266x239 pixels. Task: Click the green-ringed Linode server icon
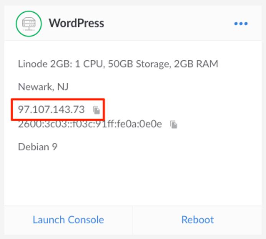(29, 23)
